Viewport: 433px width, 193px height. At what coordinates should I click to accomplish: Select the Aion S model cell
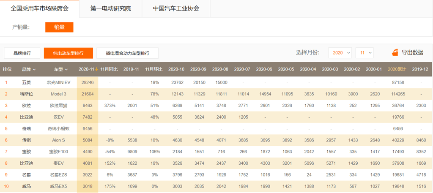click(x=58, y=140)
